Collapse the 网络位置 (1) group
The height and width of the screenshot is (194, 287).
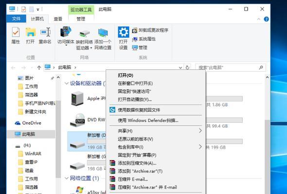[x=66, y=178]
